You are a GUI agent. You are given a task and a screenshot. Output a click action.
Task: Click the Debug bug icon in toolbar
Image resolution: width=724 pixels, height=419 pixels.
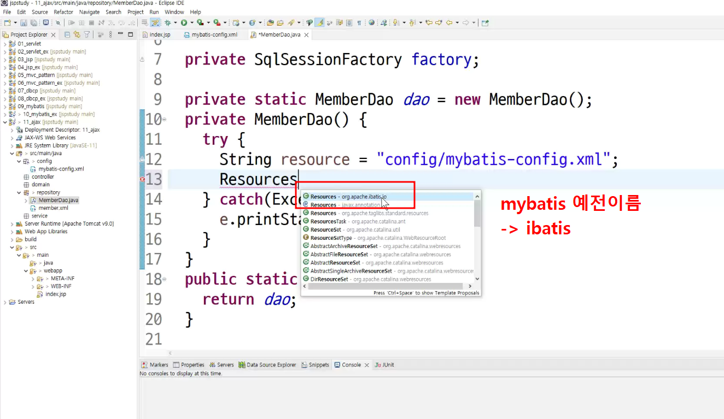168,22
